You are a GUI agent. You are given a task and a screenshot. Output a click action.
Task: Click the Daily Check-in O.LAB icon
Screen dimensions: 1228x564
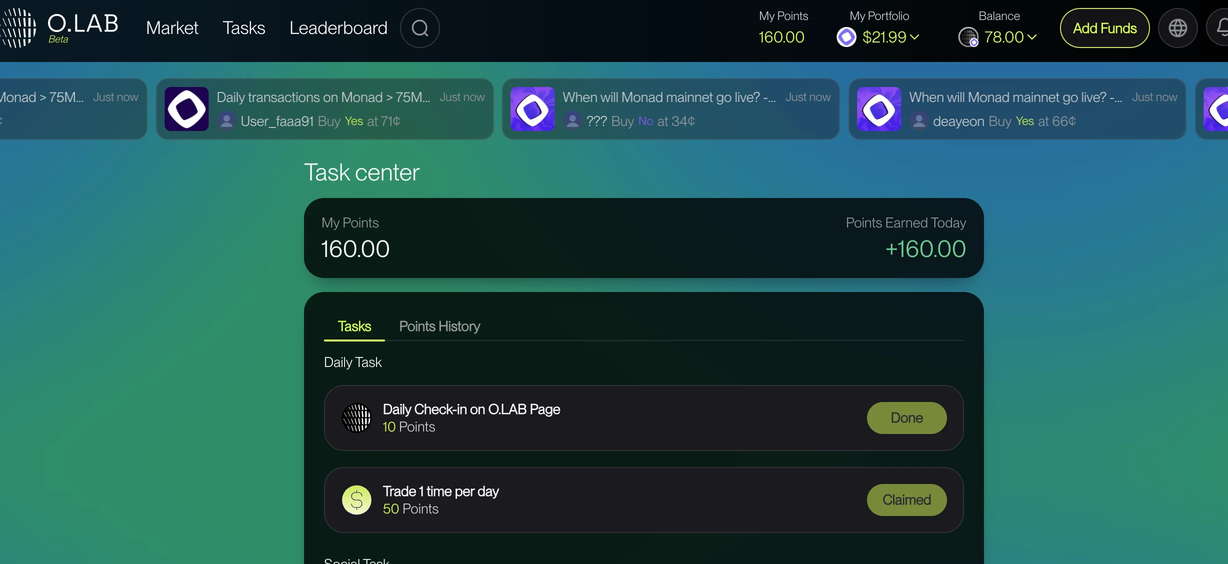356,417
